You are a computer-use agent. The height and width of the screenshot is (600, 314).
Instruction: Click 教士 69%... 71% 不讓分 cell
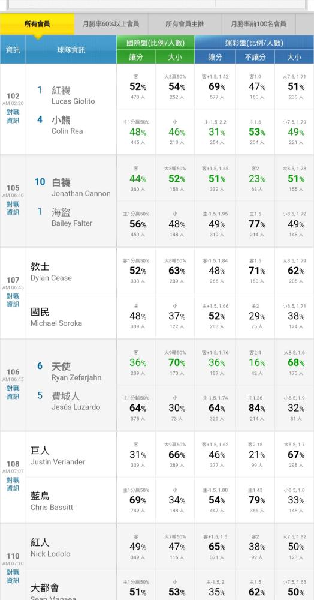click(255, 271)
